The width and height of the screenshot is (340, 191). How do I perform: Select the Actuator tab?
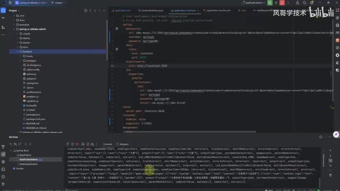pos(123,144)
